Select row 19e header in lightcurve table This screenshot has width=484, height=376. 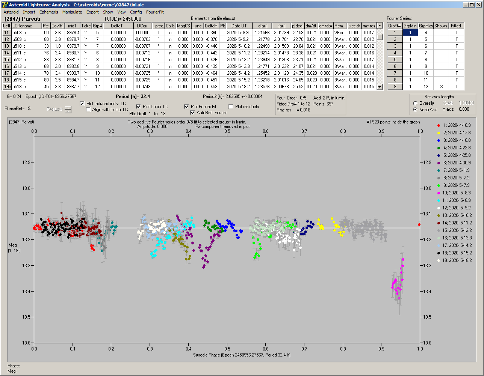[7, 87]
